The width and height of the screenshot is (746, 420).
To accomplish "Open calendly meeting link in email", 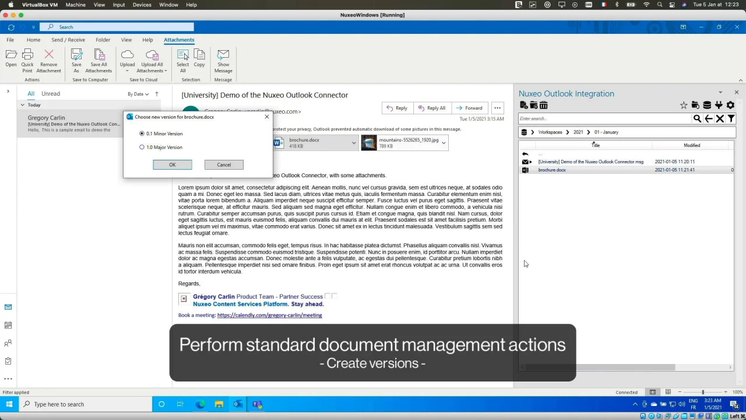I will (269, 315).
